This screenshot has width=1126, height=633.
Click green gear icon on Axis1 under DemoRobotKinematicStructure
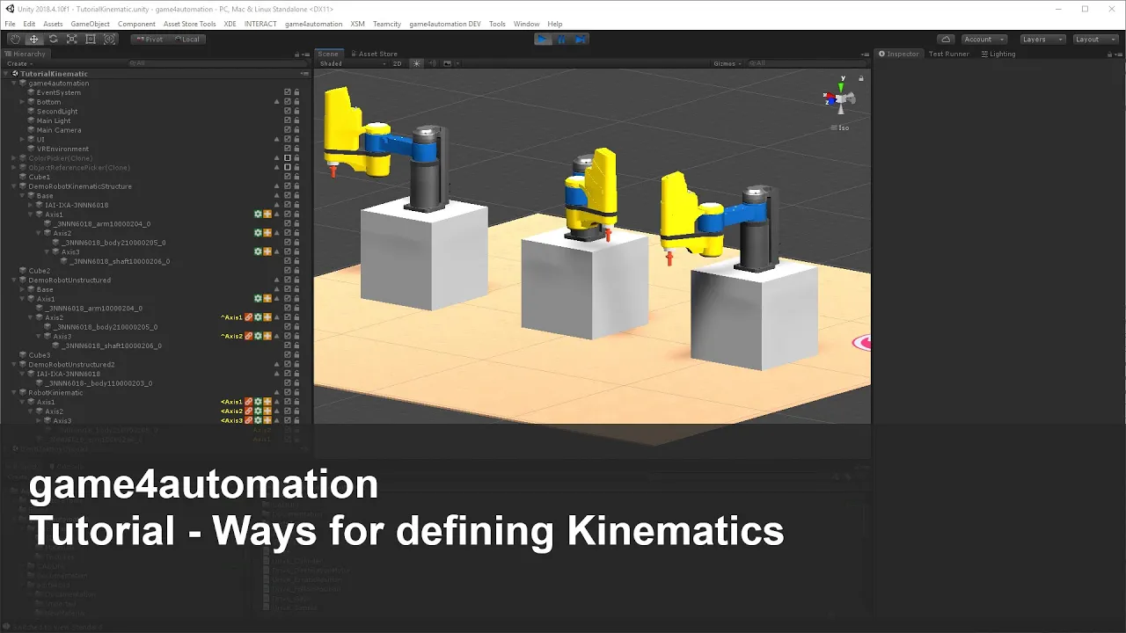[x=258, y=214]
